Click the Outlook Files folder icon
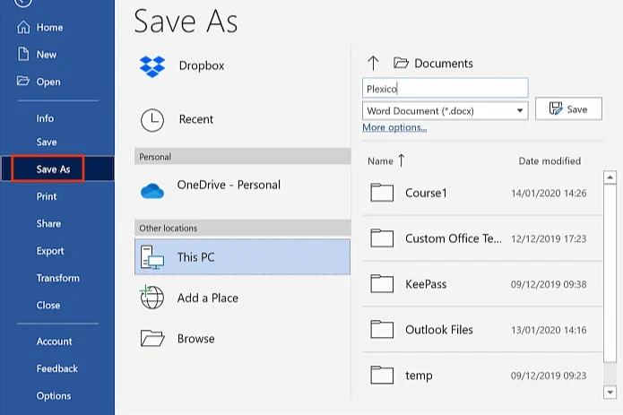Screen dimensions: 623x415 (x=382, y=329)
